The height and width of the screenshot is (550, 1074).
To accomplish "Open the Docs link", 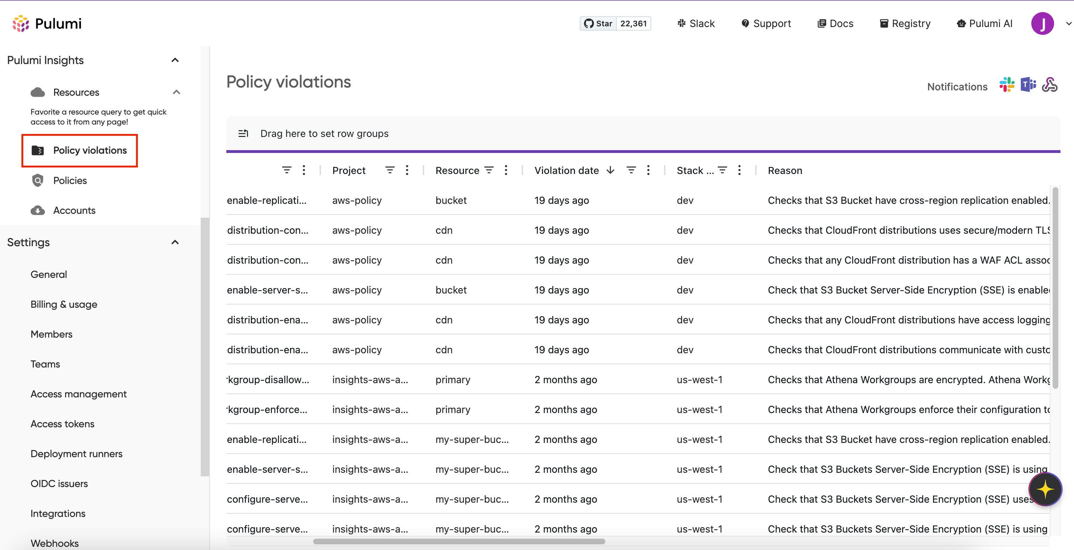I will click(835, 23).
